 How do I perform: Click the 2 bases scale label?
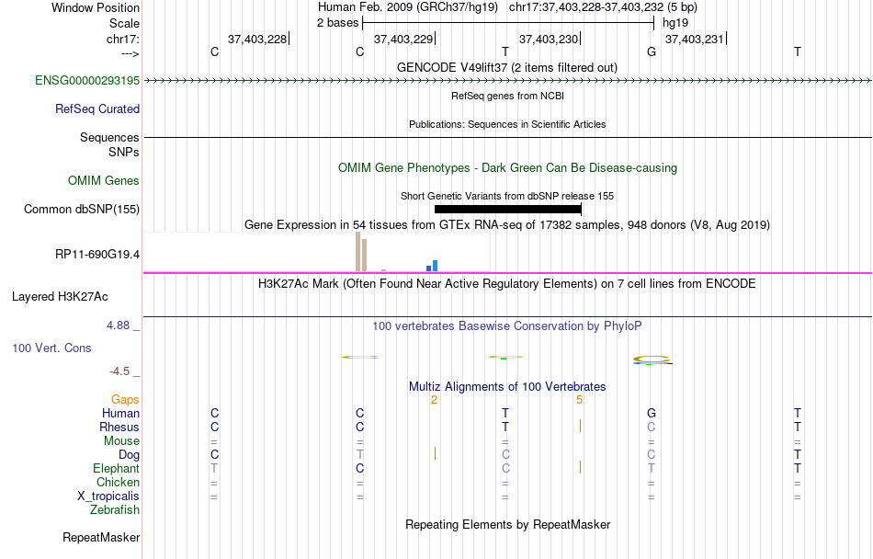pos(337,23)
